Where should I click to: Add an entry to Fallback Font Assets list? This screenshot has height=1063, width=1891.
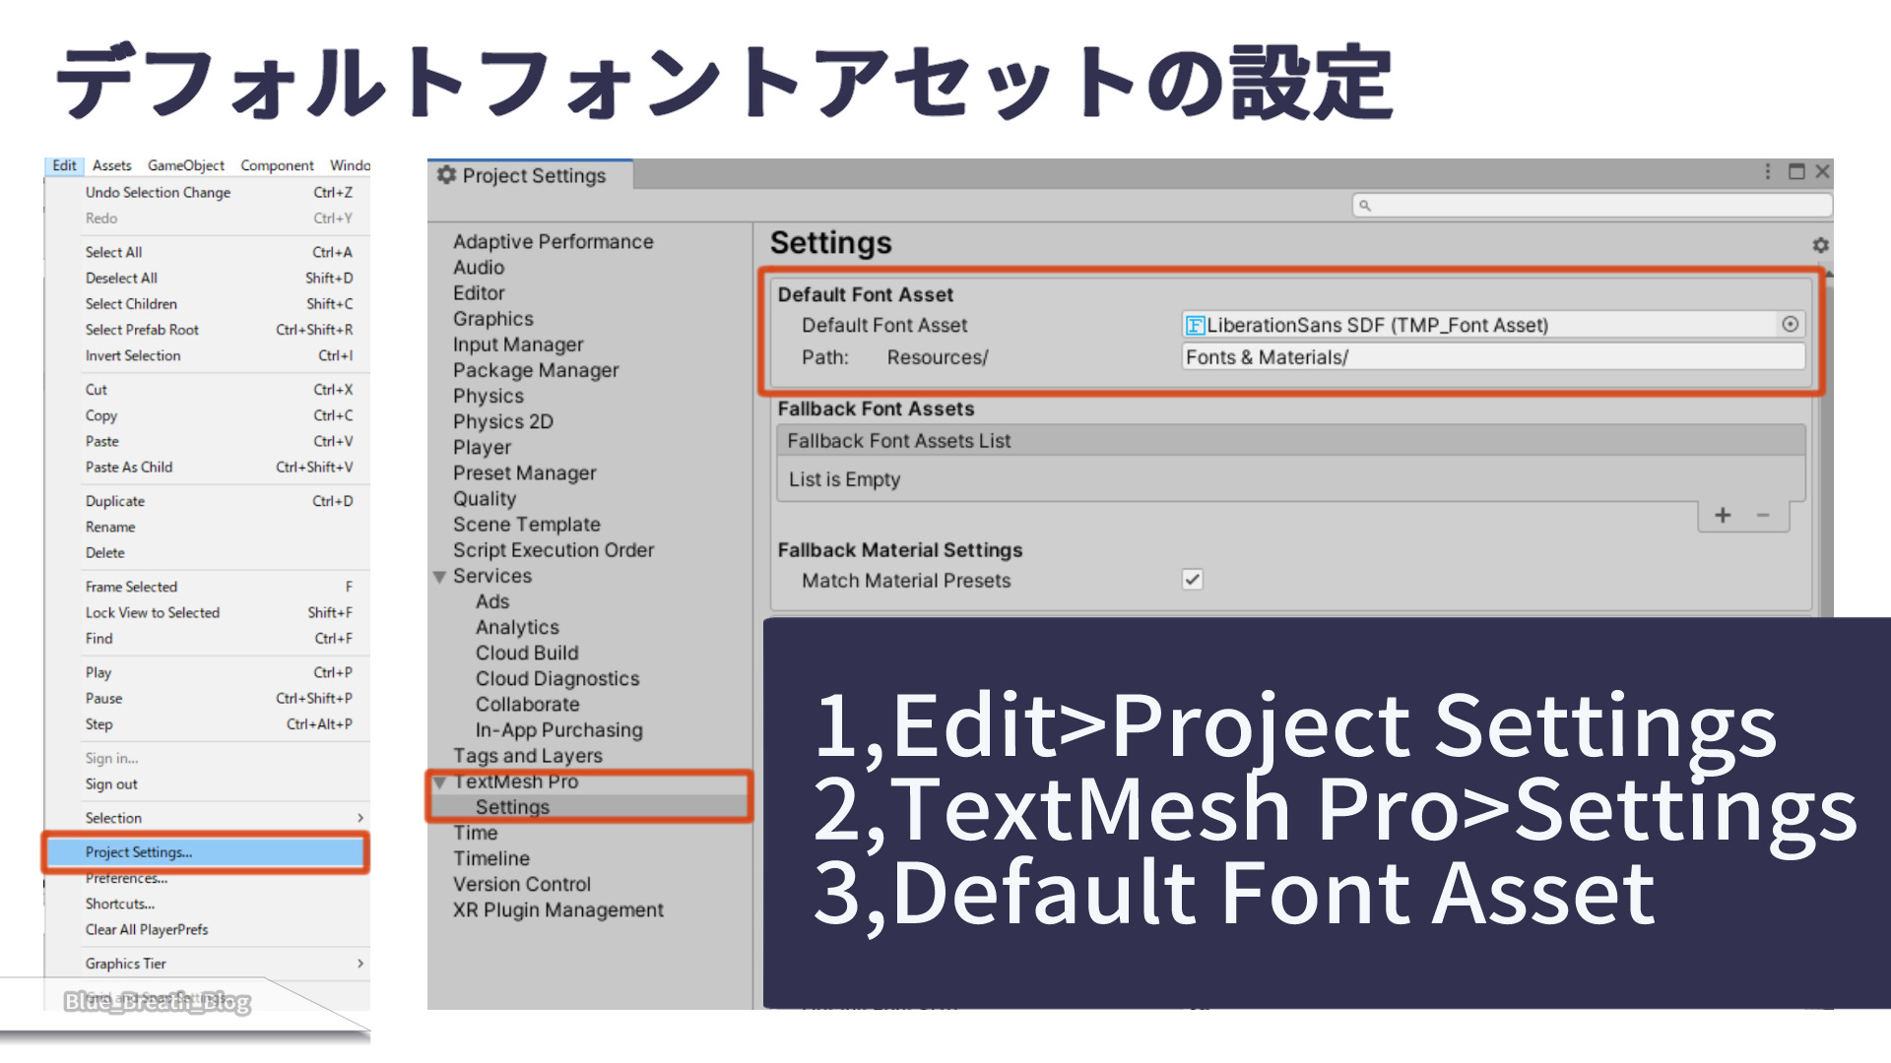(x=1723, y=515)
